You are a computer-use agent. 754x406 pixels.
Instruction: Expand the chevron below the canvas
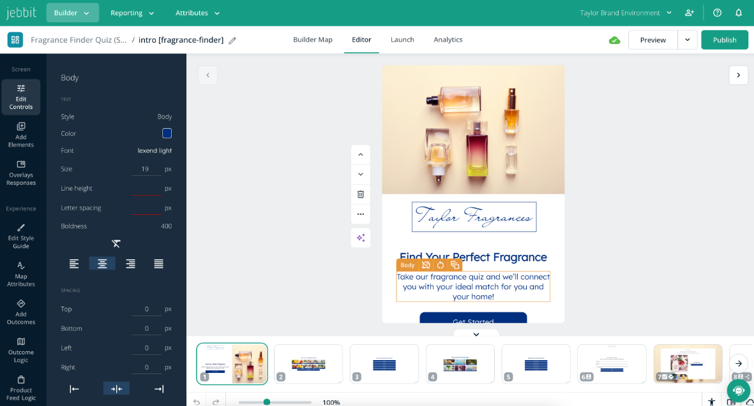476,335
